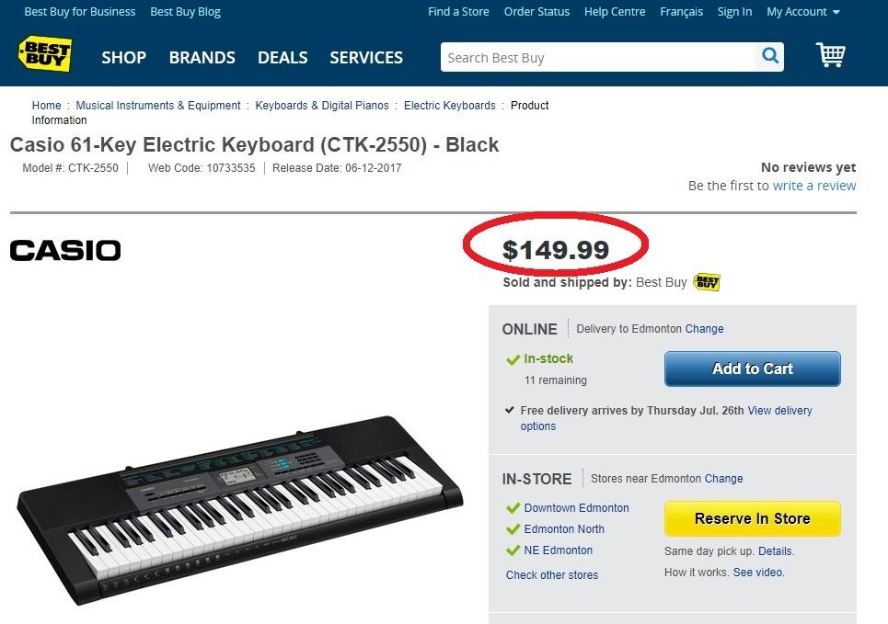
Task: Click the Best Buy seller badge
Action: pyautogui.click(x=707, y=282)
